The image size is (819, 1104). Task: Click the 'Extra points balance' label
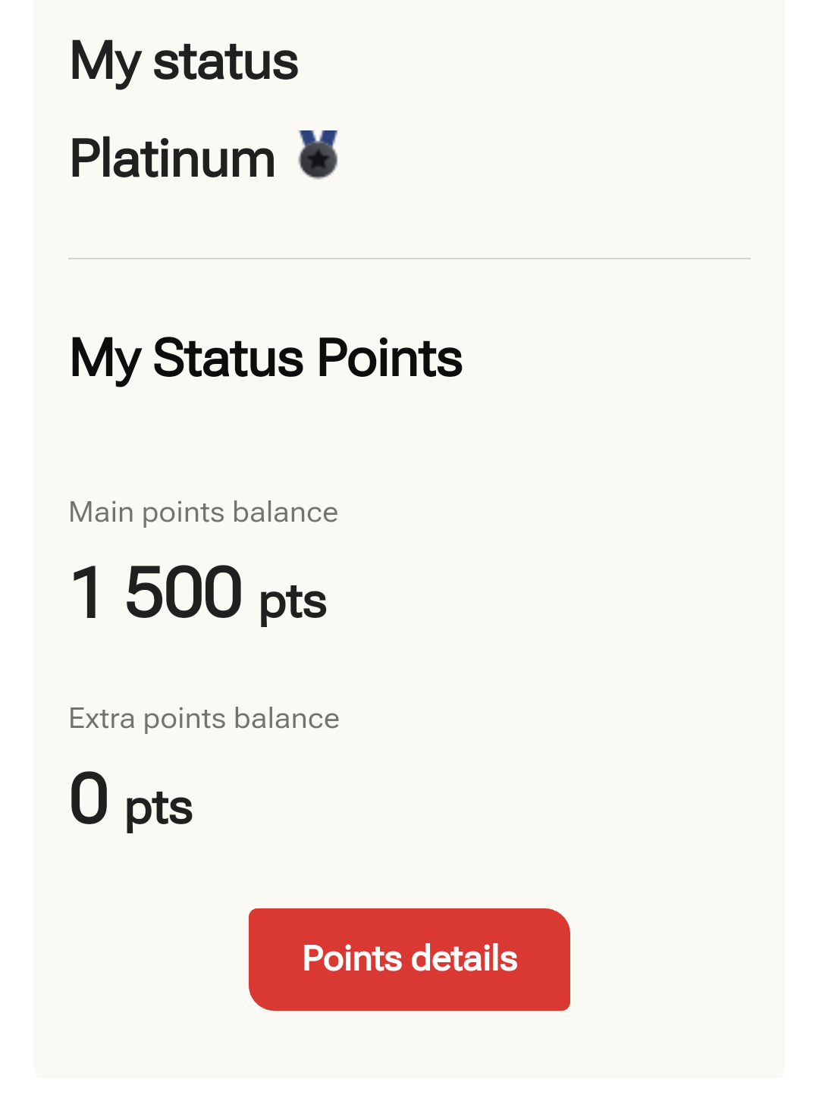coord(204,719)
